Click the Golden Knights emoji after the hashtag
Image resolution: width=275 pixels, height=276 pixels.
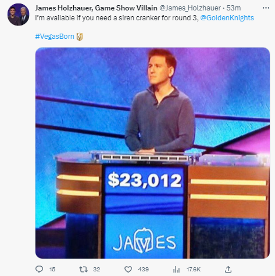click(80, 37)
